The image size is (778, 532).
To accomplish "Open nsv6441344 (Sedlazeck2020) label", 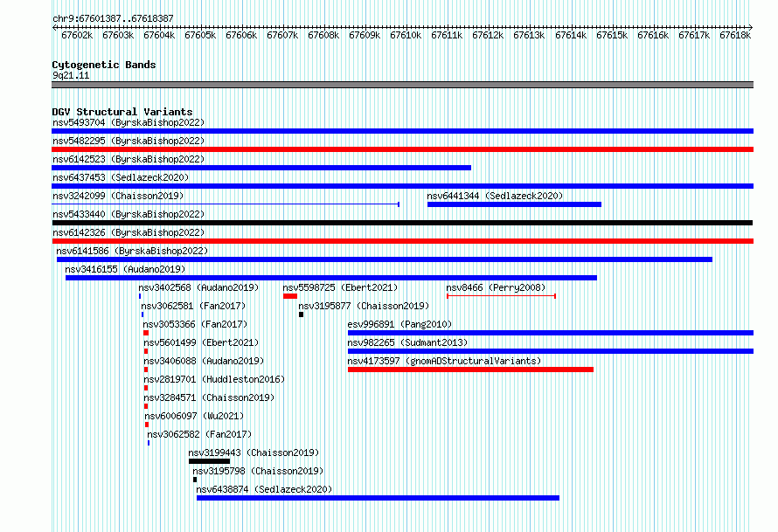I will tap(495, 196).
